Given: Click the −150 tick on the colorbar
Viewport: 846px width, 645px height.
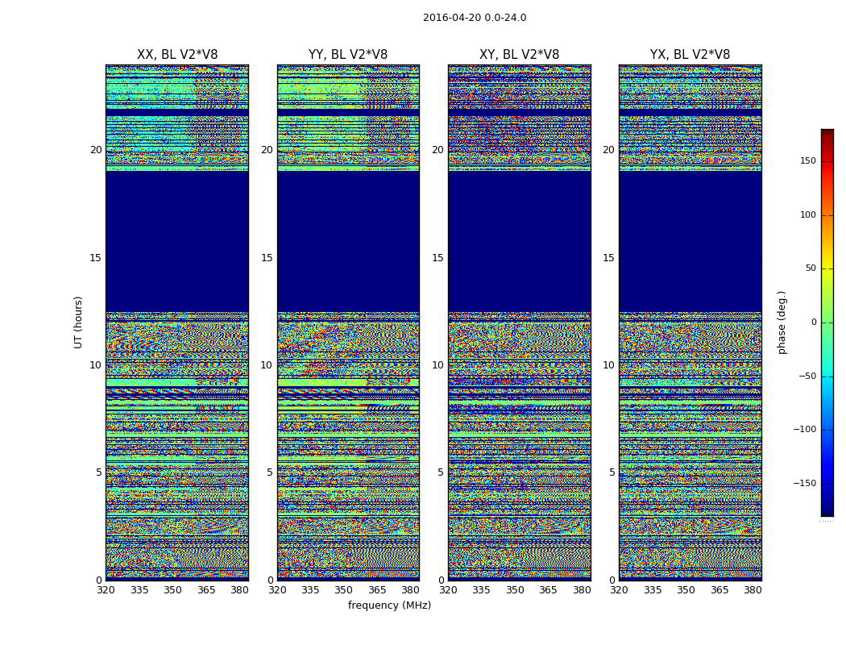Looking at the screenshot, I should pos(805,484).
